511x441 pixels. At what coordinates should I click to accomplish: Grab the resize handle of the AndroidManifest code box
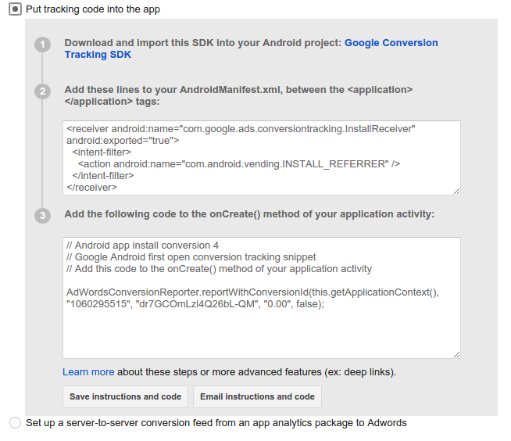(456, 190)
